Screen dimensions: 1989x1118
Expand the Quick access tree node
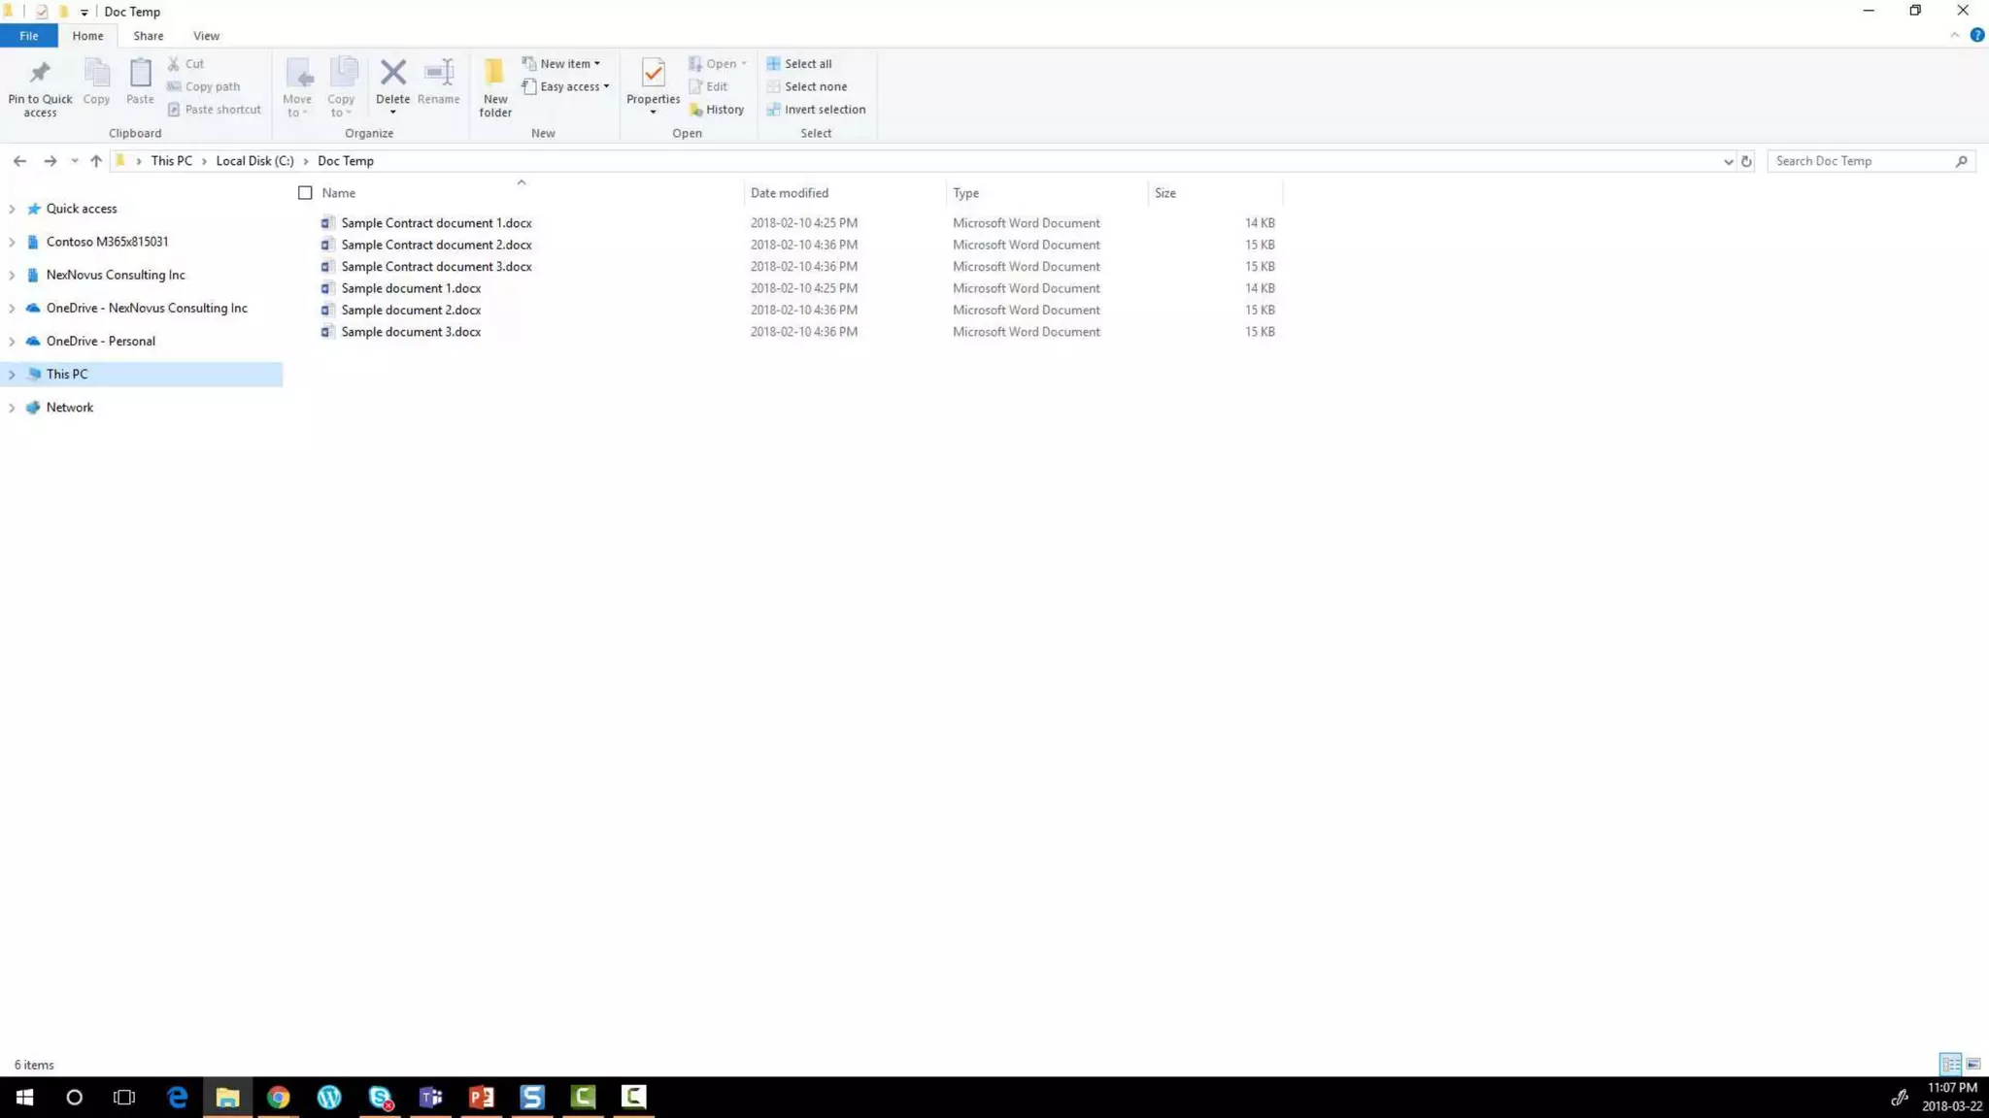click(12, 209)
